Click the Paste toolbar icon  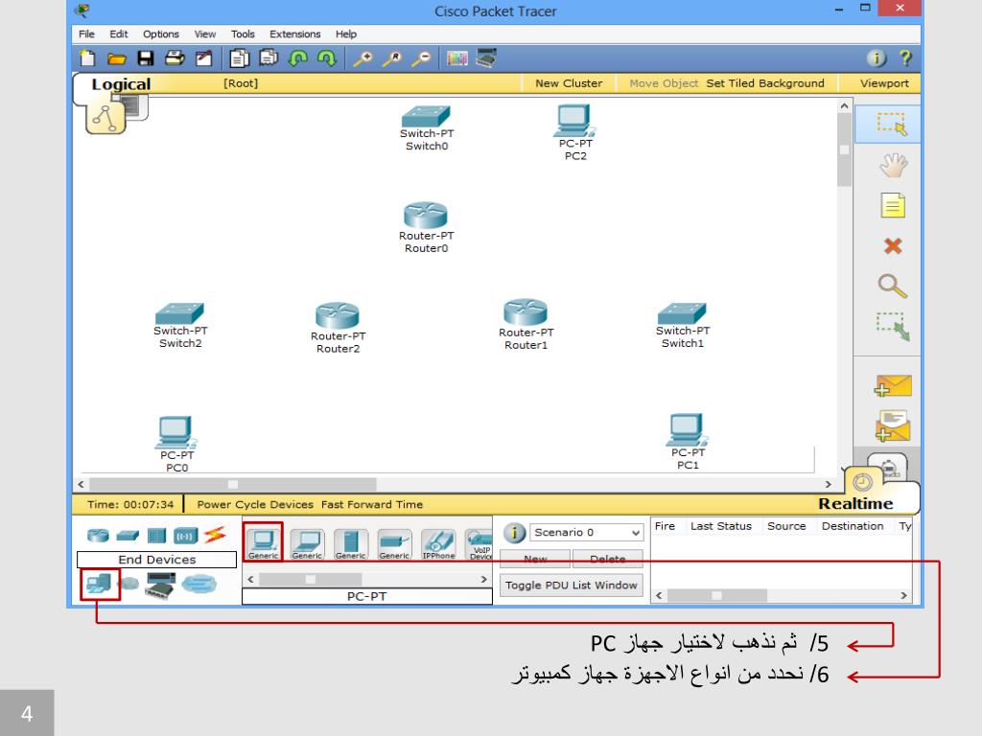(269, 58)
